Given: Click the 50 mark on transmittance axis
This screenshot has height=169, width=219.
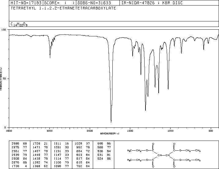Looking at the screenshot, I should [x=5, y=79].
